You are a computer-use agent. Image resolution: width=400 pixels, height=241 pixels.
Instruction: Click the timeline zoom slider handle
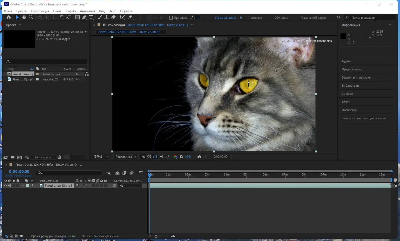click(156, 236)
